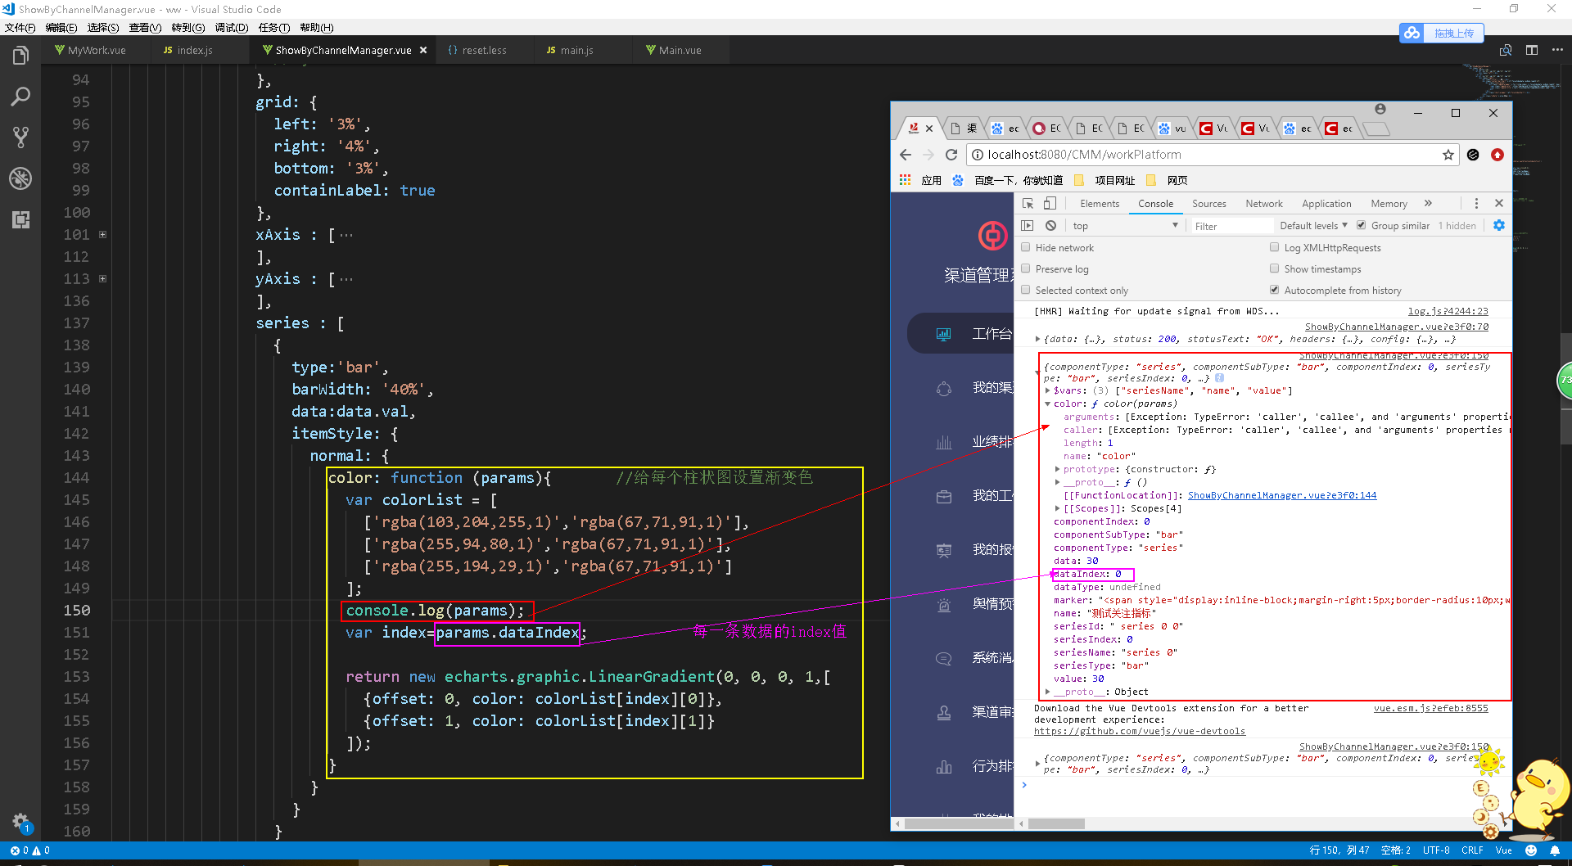Open the editor More Actions ellipsis menu

pyautogui.click(x=1557, y=50)
